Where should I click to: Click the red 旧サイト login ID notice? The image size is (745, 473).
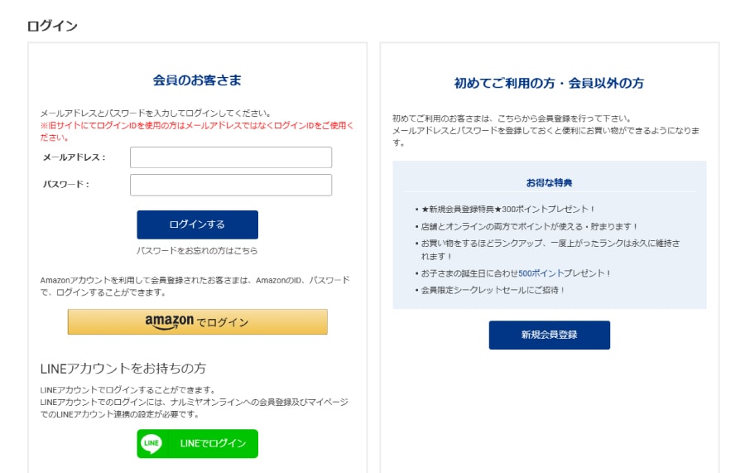(197, 132)
